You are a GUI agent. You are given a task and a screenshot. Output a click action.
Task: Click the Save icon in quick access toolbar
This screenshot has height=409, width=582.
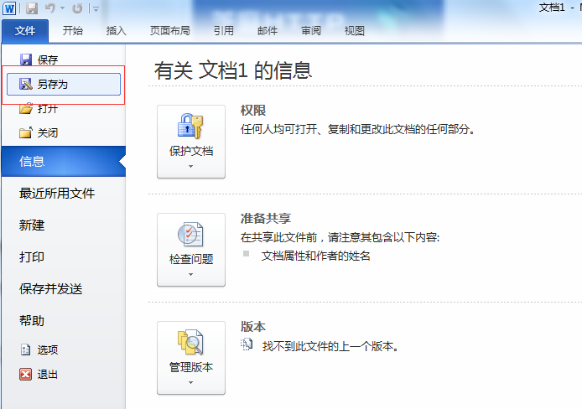pyautogui.click(x=32, y=8)
